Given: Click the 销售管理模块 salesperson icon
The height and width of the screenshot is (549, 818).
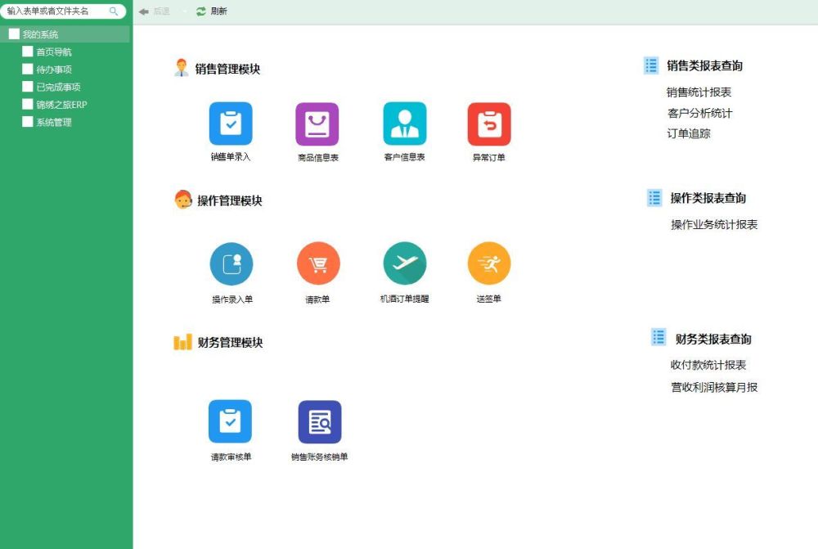Looking at the screenshot, I should 182,68.
